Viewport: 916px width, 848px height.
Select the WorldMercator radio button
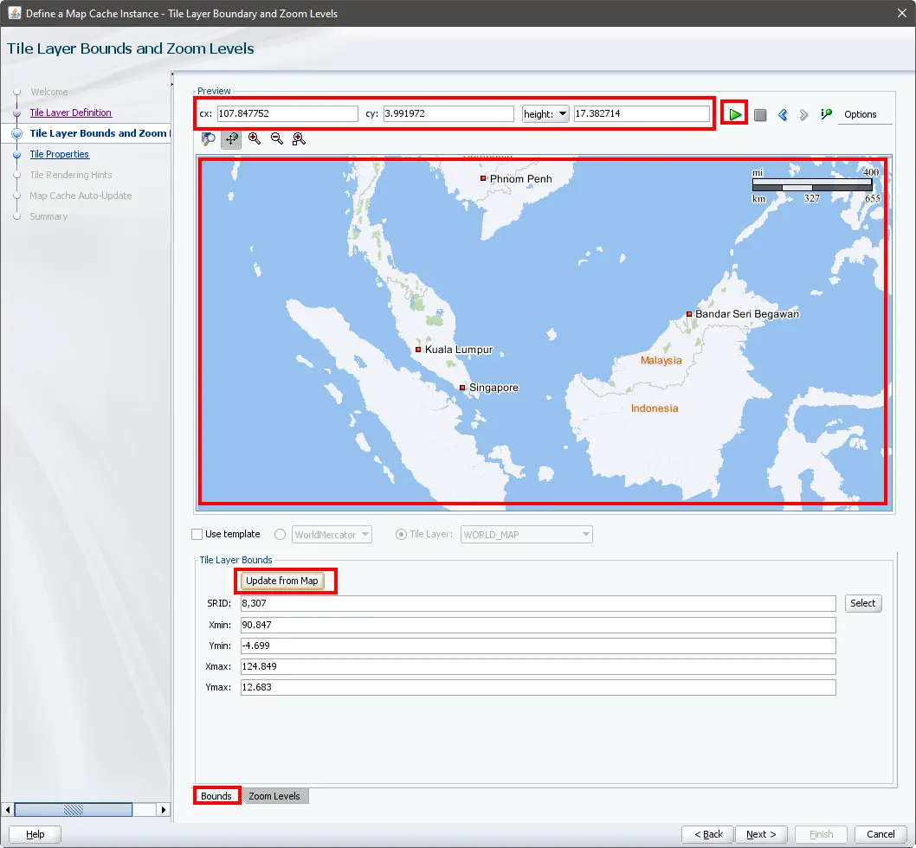(281, 535)
